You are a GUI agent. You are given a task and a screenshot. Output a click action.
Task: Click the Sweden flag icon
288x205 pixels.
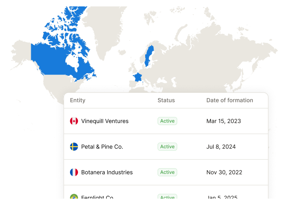(x=74, y=147)
